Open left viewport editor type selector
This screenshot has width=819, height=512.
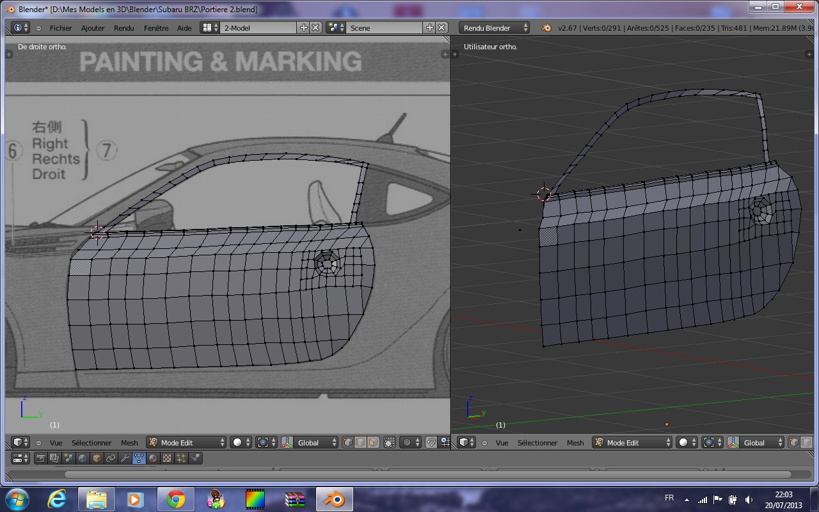pos(21,442)
